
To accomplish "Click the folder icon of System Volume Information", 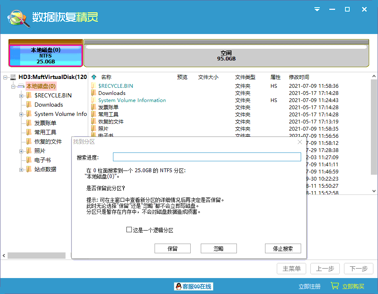I will 93,100.
